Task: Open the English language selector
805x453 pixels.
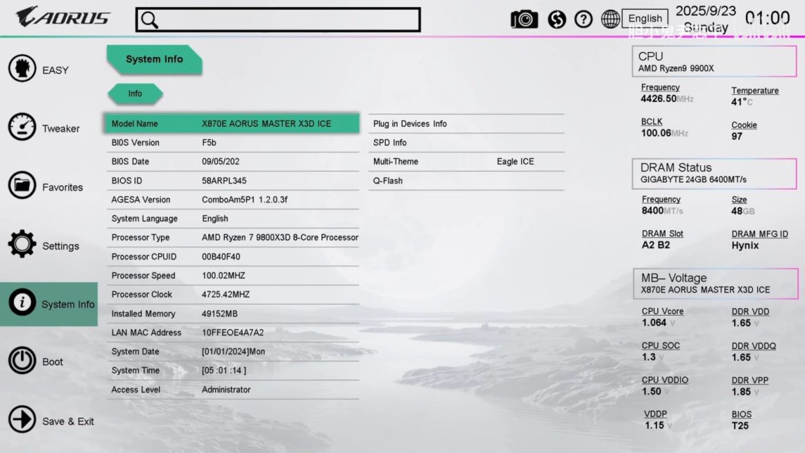Action: [x=645, y=19]
